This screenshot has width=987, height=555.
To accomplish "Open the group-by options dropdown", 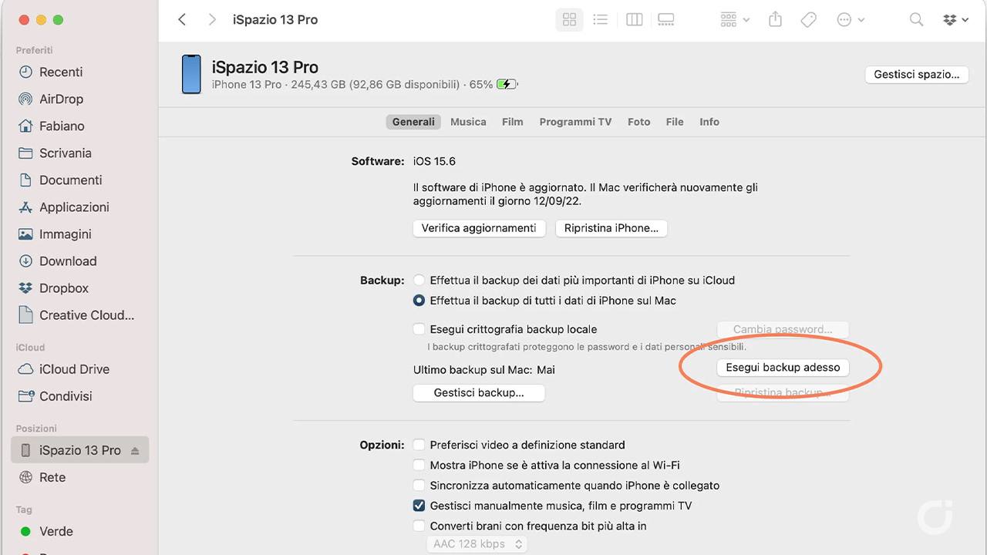I will click(x=734, y=20).
